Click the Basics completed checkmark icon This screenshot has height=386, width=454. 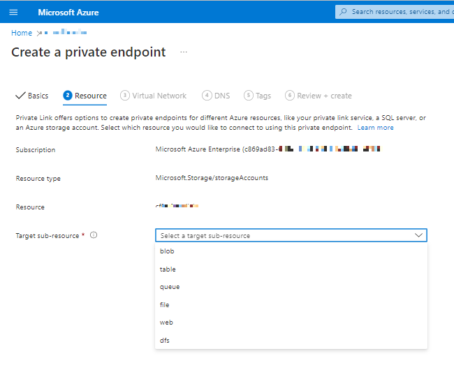coord(20,96)
